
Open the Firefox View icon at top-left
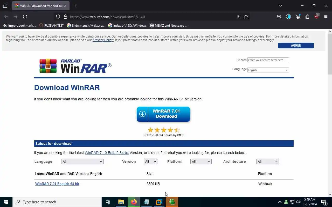(x=5, y=6)
